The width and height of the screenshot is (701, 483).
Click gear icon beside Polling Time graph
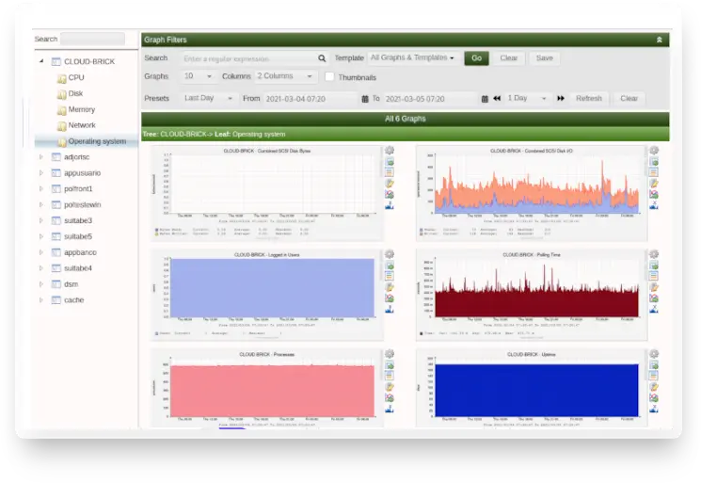click(x=654, y=254)
